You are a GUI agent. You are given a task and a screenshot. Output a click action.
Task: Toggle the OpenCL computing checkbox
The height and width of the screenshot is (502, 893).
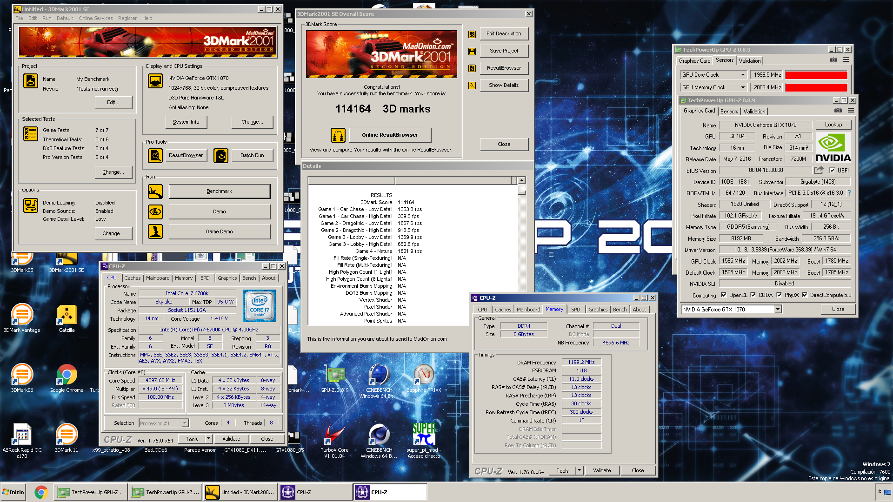(x=724, y=295)
